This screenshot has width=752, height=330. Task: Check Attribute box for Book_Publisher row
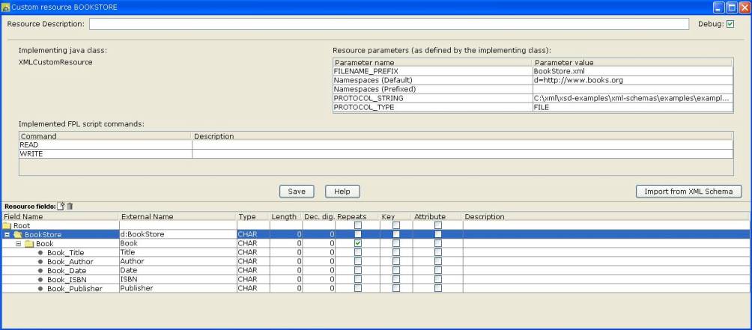coord(438,288)
